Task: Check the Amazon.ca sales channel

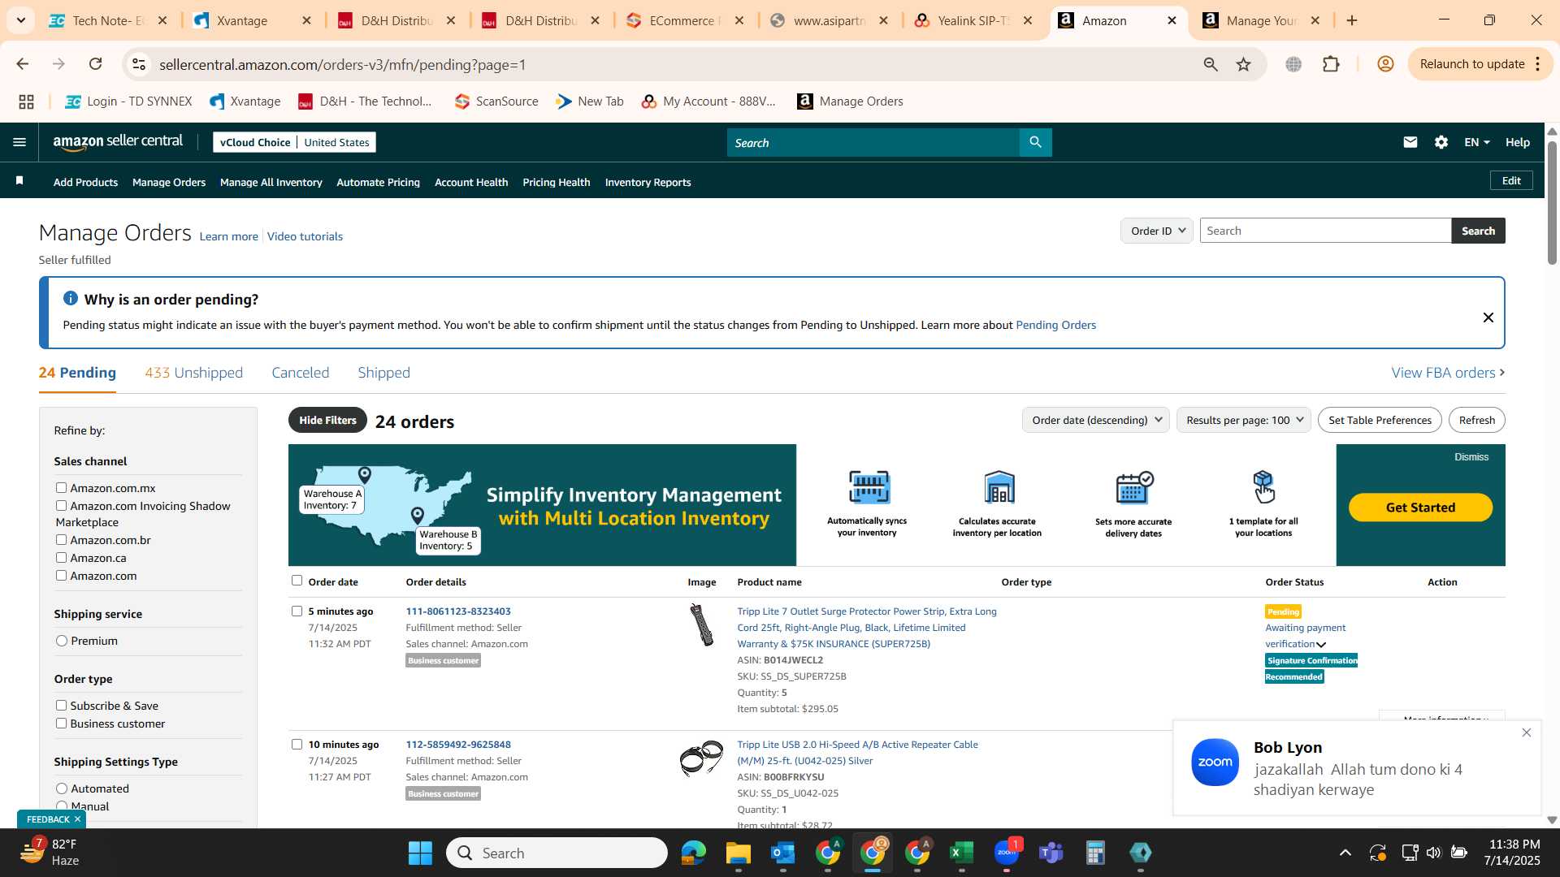Action: click(61, 557)
